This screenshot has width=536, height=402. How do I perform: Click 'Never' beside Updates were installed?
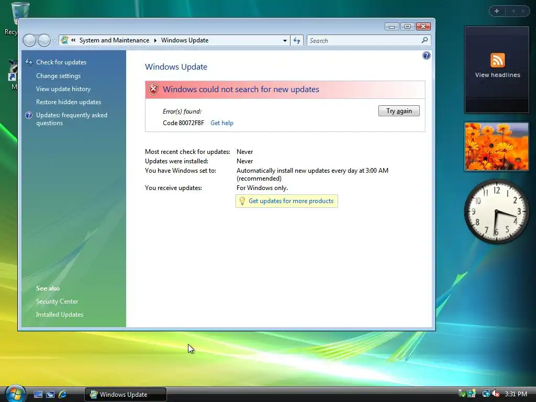(245, 161)
